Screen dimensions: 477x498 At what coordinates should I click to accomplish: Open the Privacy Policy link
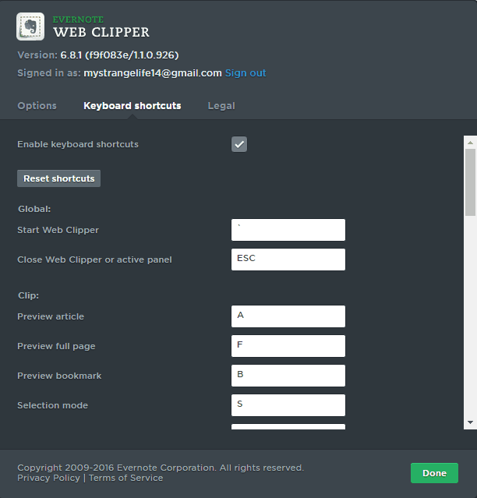click(x=48, y=478)
